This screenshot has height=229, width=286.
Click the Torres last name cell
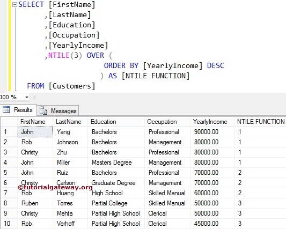coord(70,203)
